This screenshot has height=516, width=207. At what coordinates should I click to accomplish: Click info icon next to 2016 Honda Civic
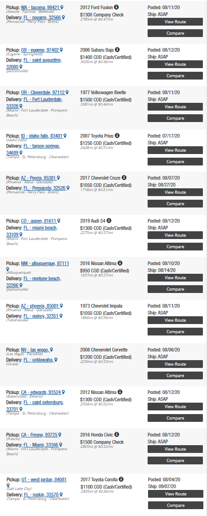[117, 435]
